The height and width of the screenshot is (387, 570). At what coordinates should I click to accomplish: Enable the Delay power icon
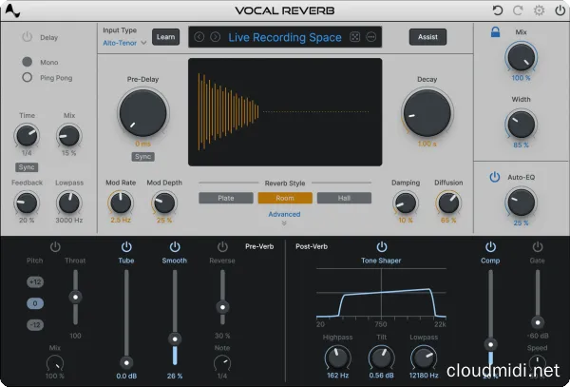click(x=28, y=37)
